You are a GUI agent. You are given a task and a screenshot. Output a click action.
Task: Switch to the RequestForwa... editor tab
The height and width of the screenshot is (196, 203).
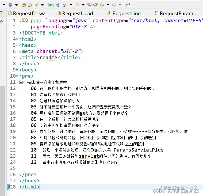click(28, 13)
